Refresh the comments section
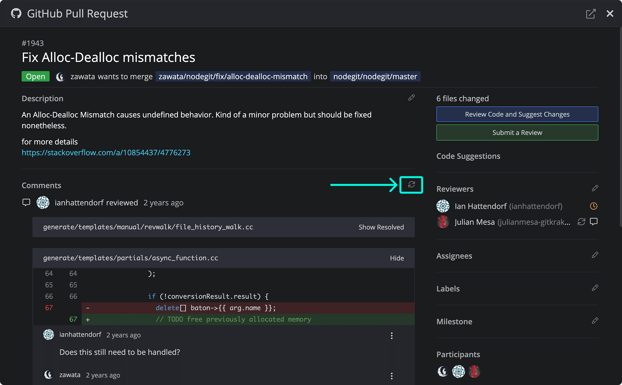 411,185
